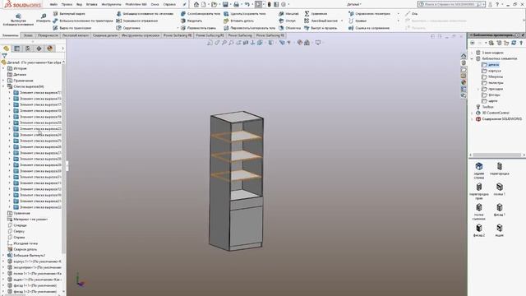
Task: Choose Move Face (Переместить грань) tool
Action: click(x=198, y=28)
